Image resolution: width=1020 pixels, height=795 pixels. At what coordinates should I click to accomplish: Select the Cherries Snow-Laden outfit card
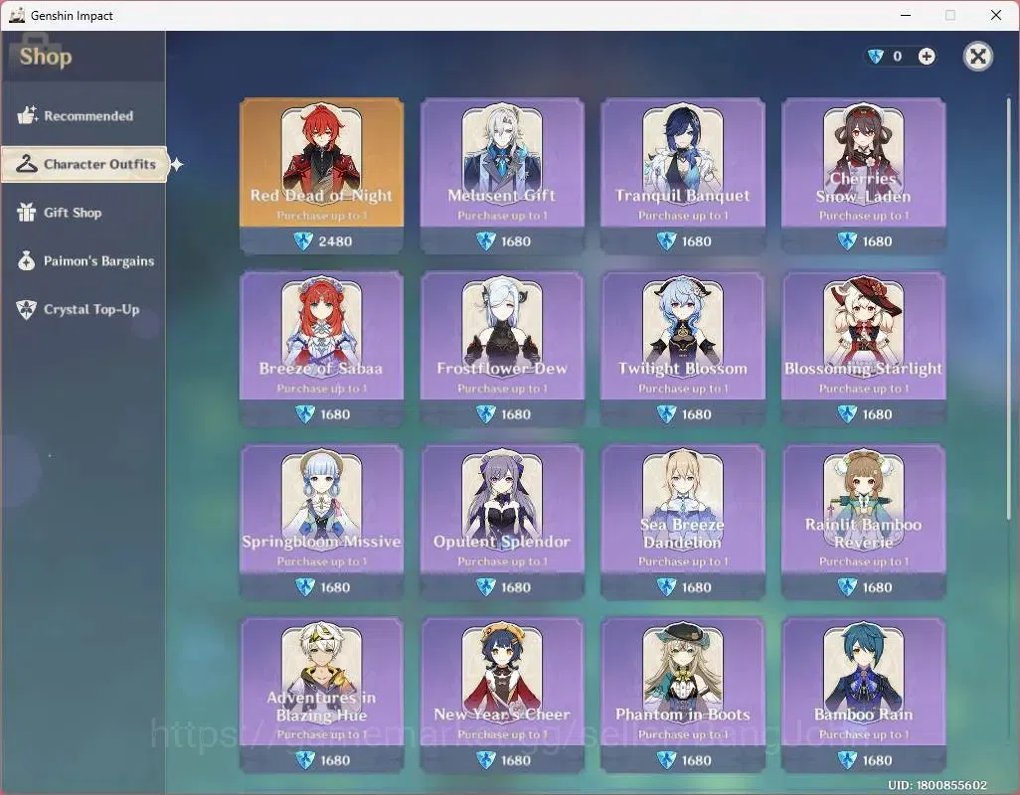[x=863, y=176]
